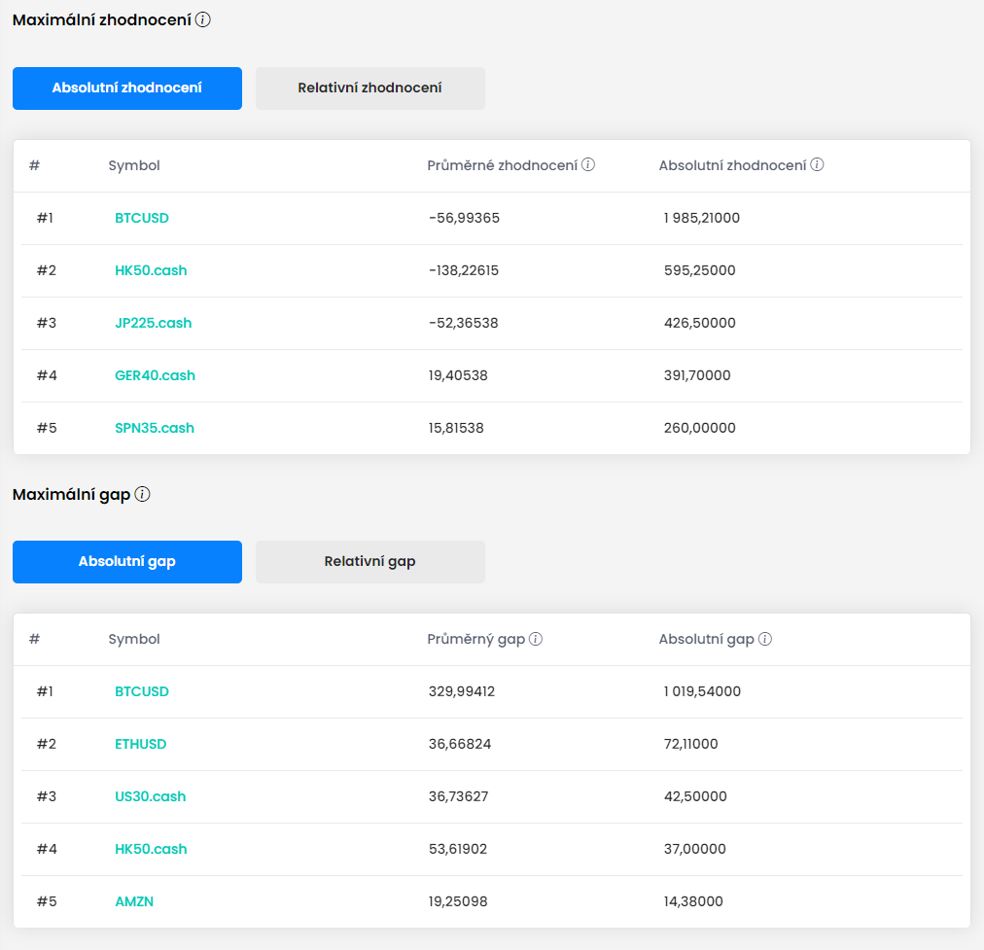Click info icon beside Absolutní gap column header
This screenshot has height=950, width=984.
(x=765, y=639)
